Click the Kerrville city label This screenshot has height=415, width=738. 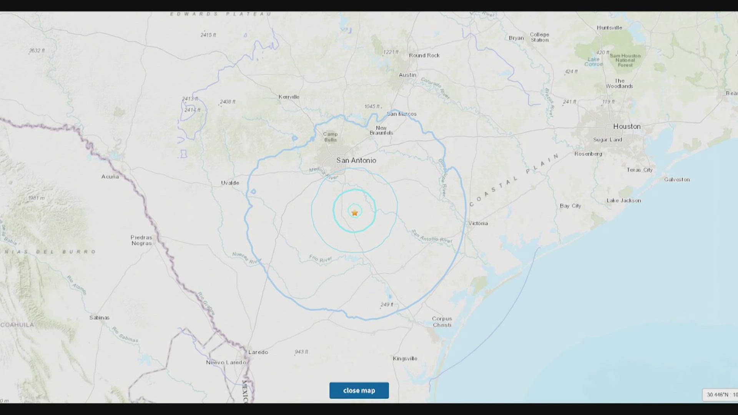click(x=289, y=97)
